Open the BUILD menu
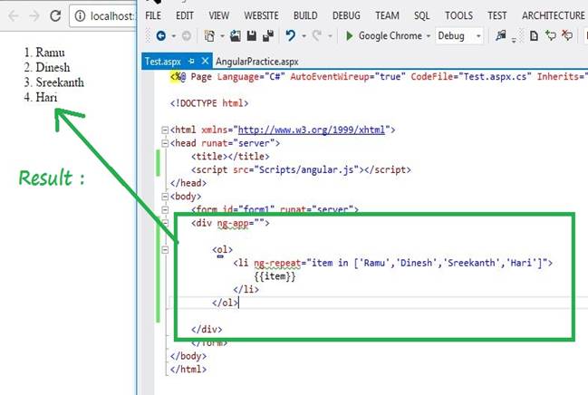 305,15
